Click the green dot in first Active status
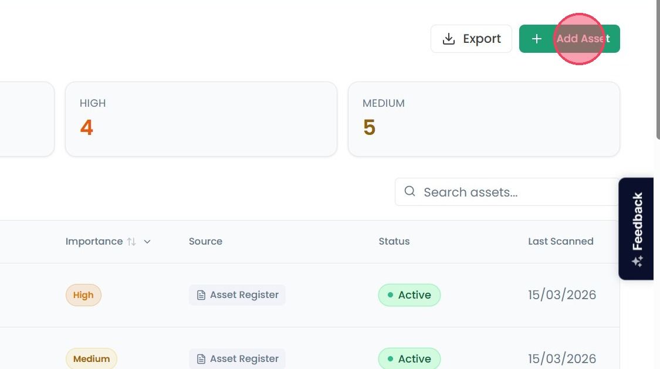The height and width of the screenshot is (369, 660). pyautogui.click(x=390, y=295)
